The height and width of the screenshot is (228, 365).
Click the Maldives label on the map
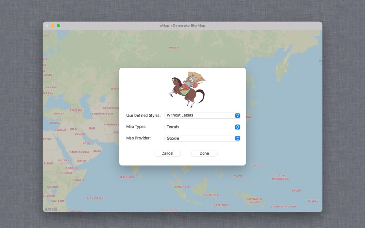click(127, 177)
